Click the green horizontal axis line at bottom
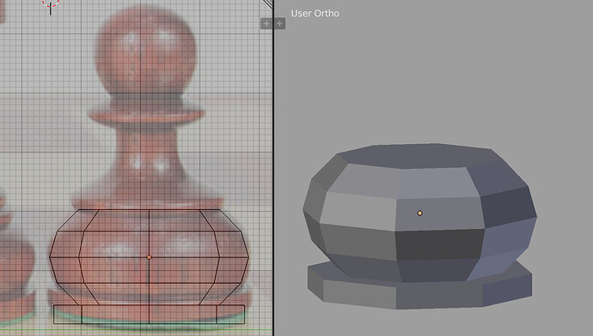 point(136,330)
